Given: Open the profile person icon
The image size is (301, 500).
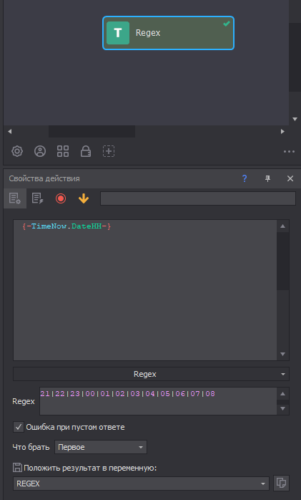Looking at the screenshot, I should pos(40,151).
